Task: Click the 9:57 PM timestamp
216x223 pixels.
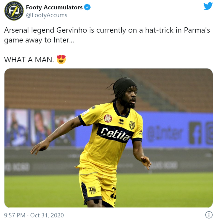Action: (x=15, y=215)
